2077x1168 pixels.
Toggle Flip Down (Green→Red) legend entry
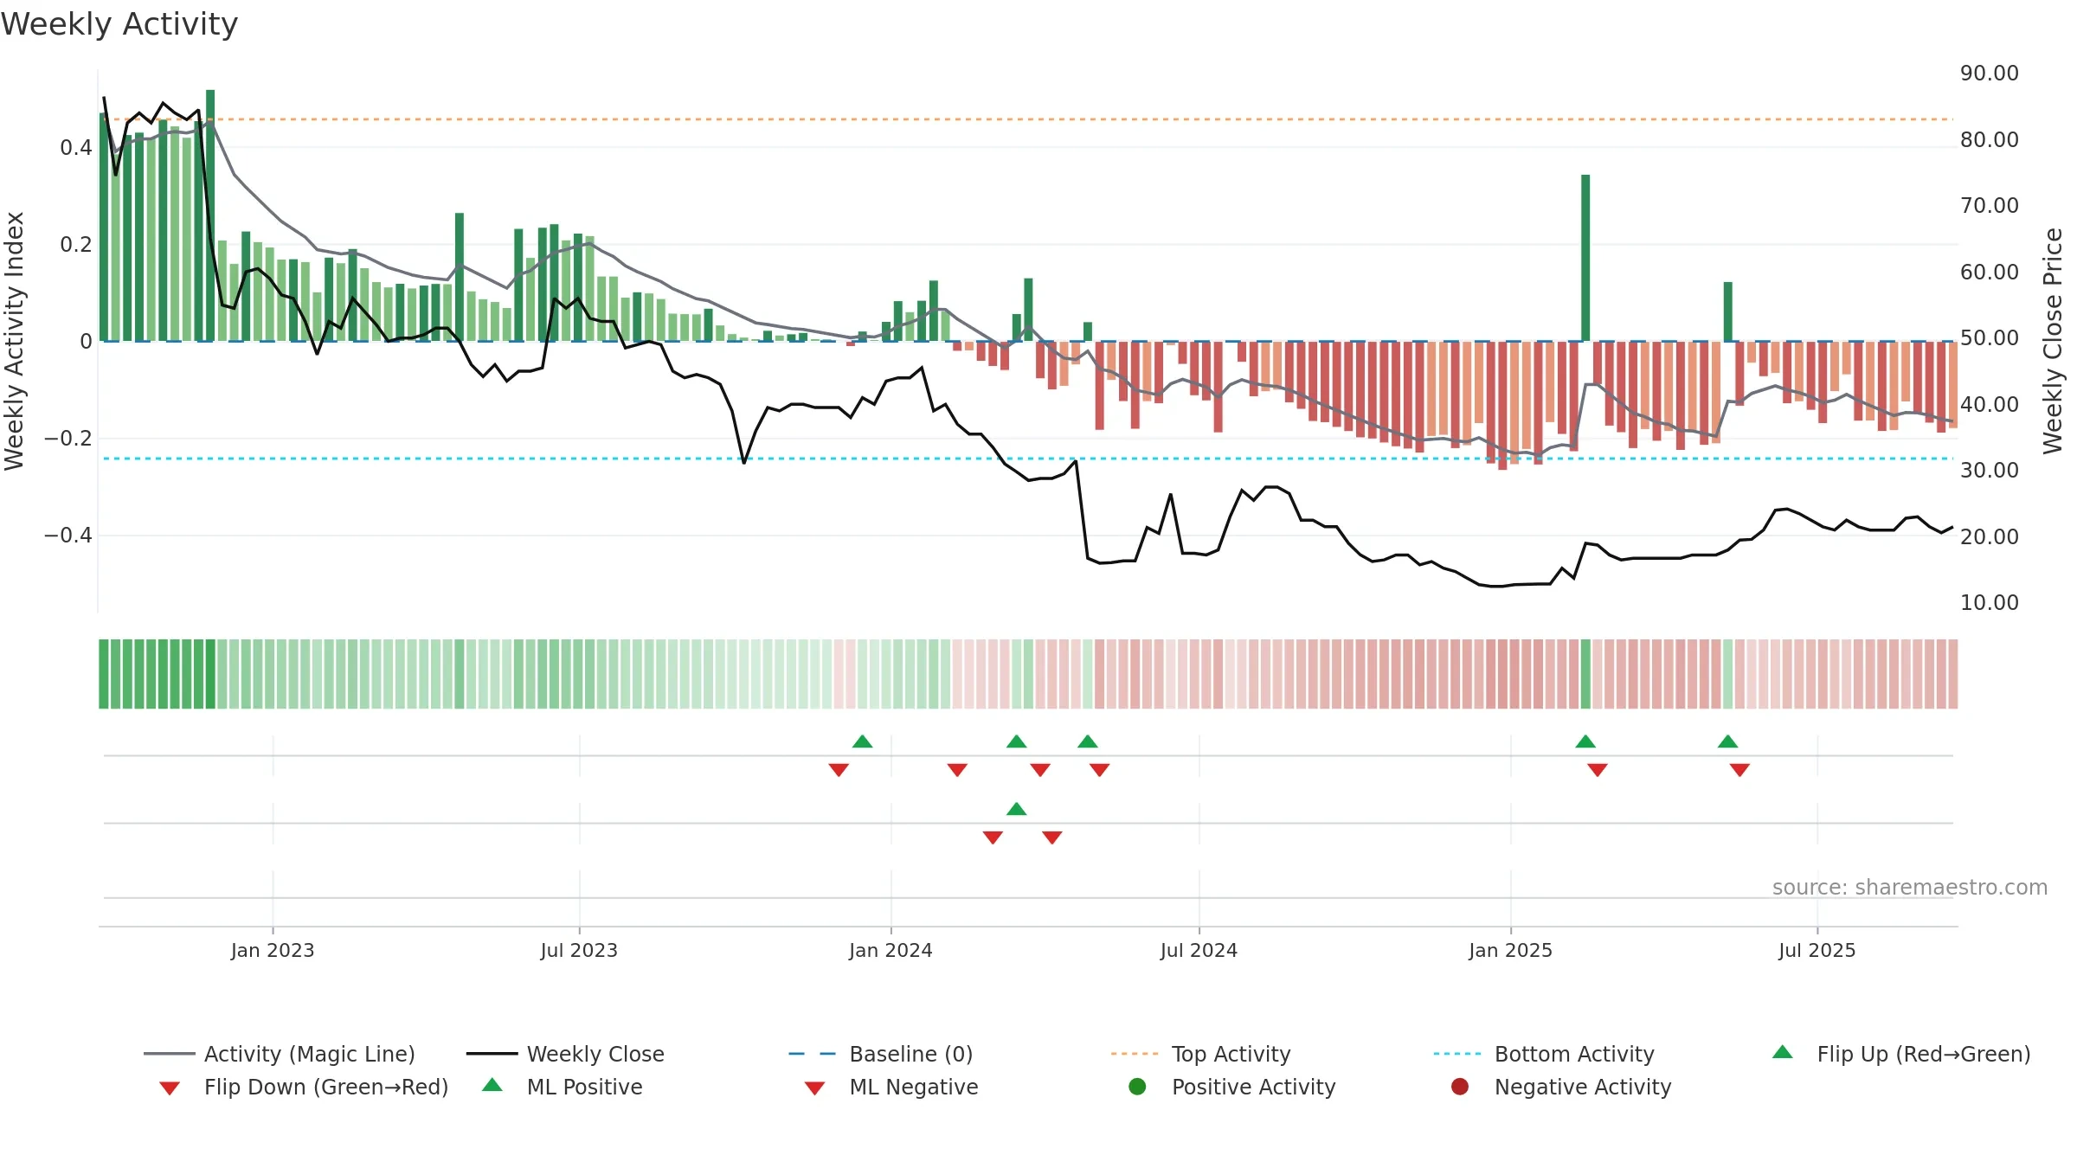pos(304,1087)
